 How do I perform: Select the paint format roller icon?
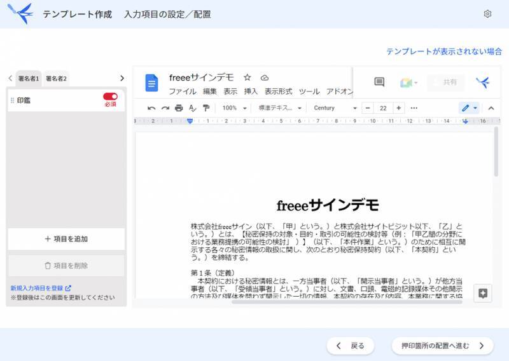206,108
